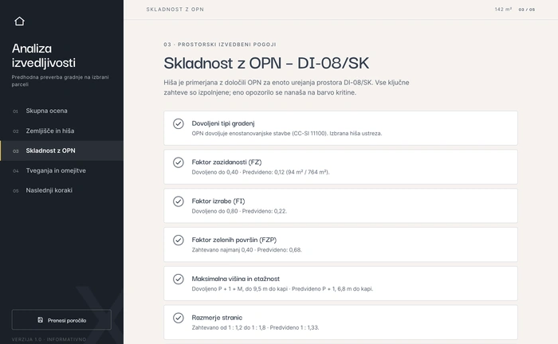Click text 'Dovoljeno do 0,40 · Predvideno: 0,12'
558x344 pixels.
[238, 172]
